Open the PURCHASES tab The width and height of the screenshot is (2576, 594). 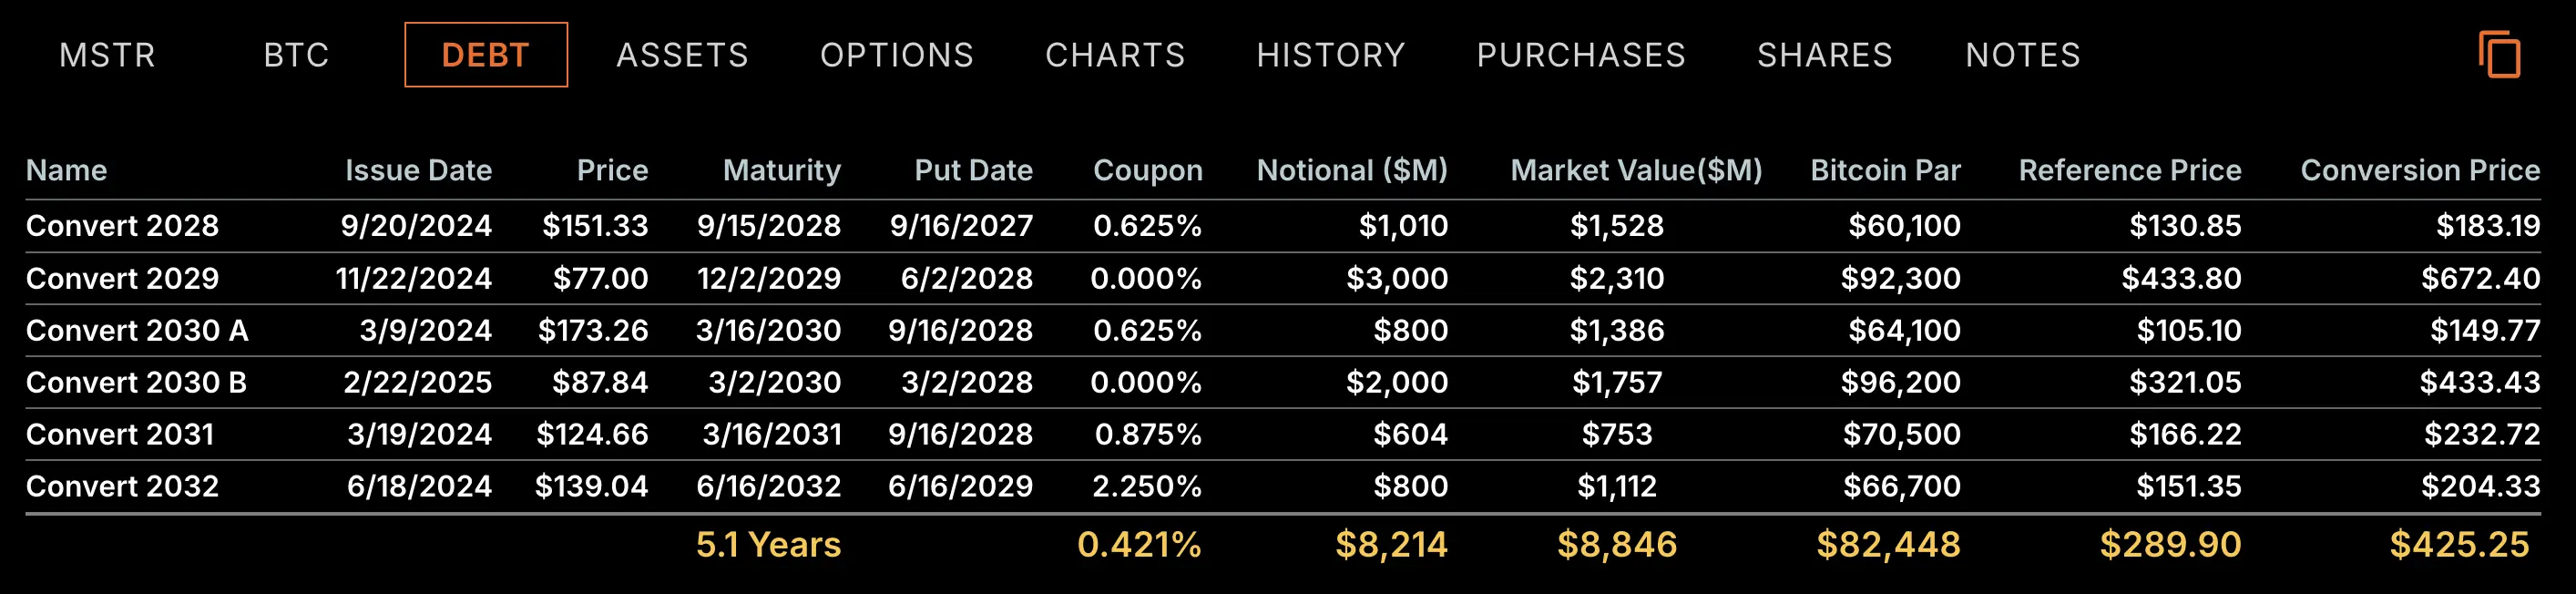pyautogui.click(x=1581, y=55)
